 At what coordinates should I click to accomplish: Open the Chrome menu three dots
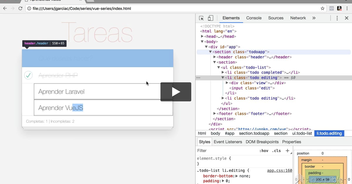click(x=347, y=8)
